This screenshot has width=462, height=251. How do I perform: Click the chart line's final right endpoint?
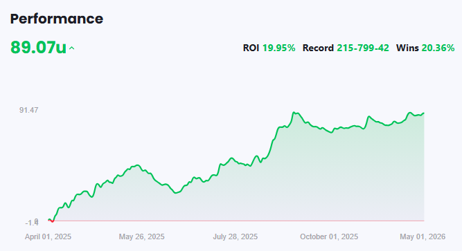(424, 113)
